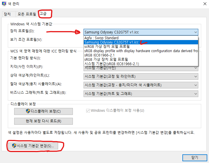Pick sRGB 가상 장치 모델 프로필
This screenshot has height=163, width=209.
coord(141,59)
